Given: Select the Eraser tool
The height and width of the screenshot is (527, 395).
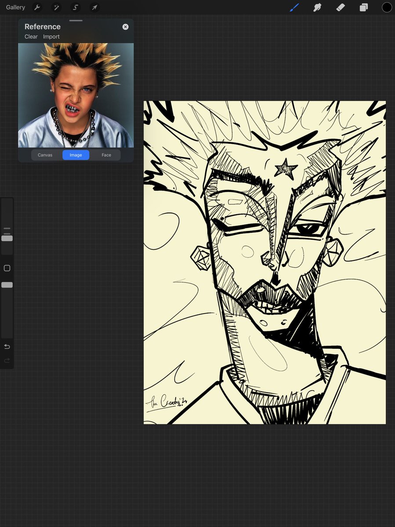Looking at the screenshot, I should point(341,7).
